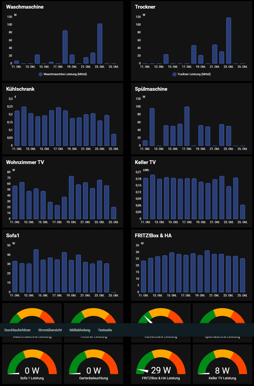Click the tallest bar in Sofa1 chart
This screenshot has width=254, height=386.
pos(36,271)
